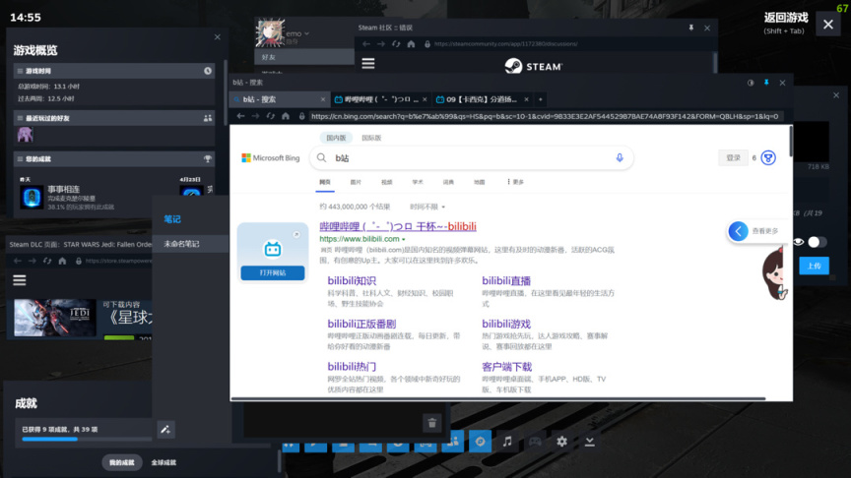Open Bing rewards medal icon
851x478 pixels.
click(768, 157)
